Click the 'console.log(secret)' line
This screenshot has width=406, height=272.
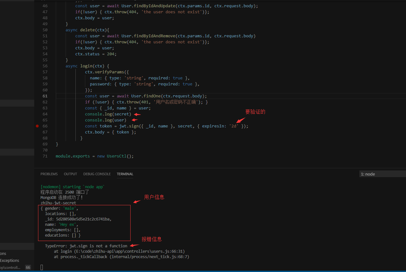pyautogui.click(x=108, y=114)
